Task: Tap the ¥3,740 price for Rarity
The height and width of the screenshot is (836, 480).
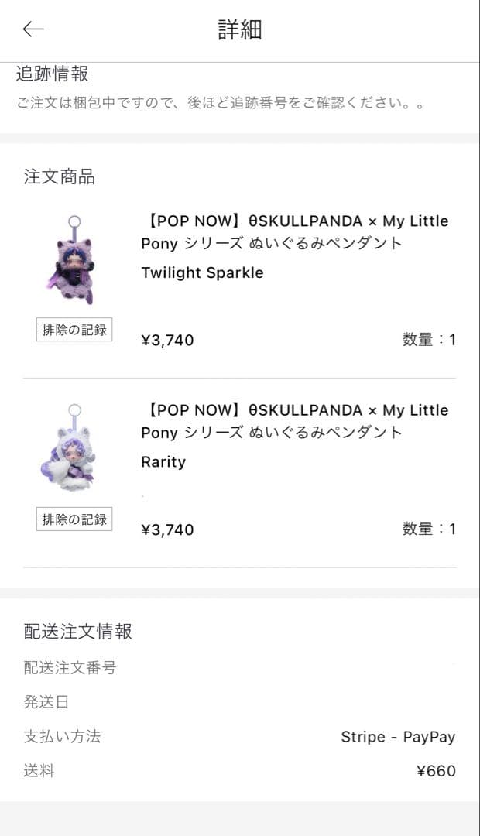Action: coord(167,529)
